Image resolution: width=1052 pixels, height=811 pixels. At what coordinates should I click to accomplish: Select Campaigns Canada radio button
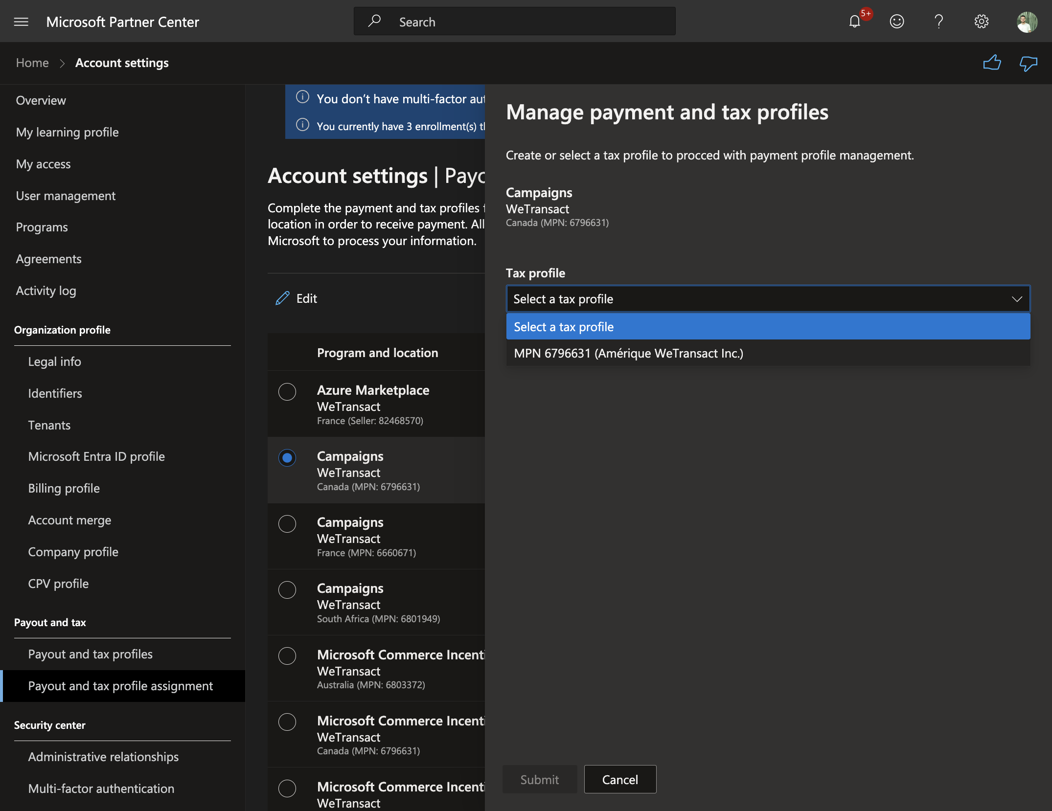pos(287,458)
